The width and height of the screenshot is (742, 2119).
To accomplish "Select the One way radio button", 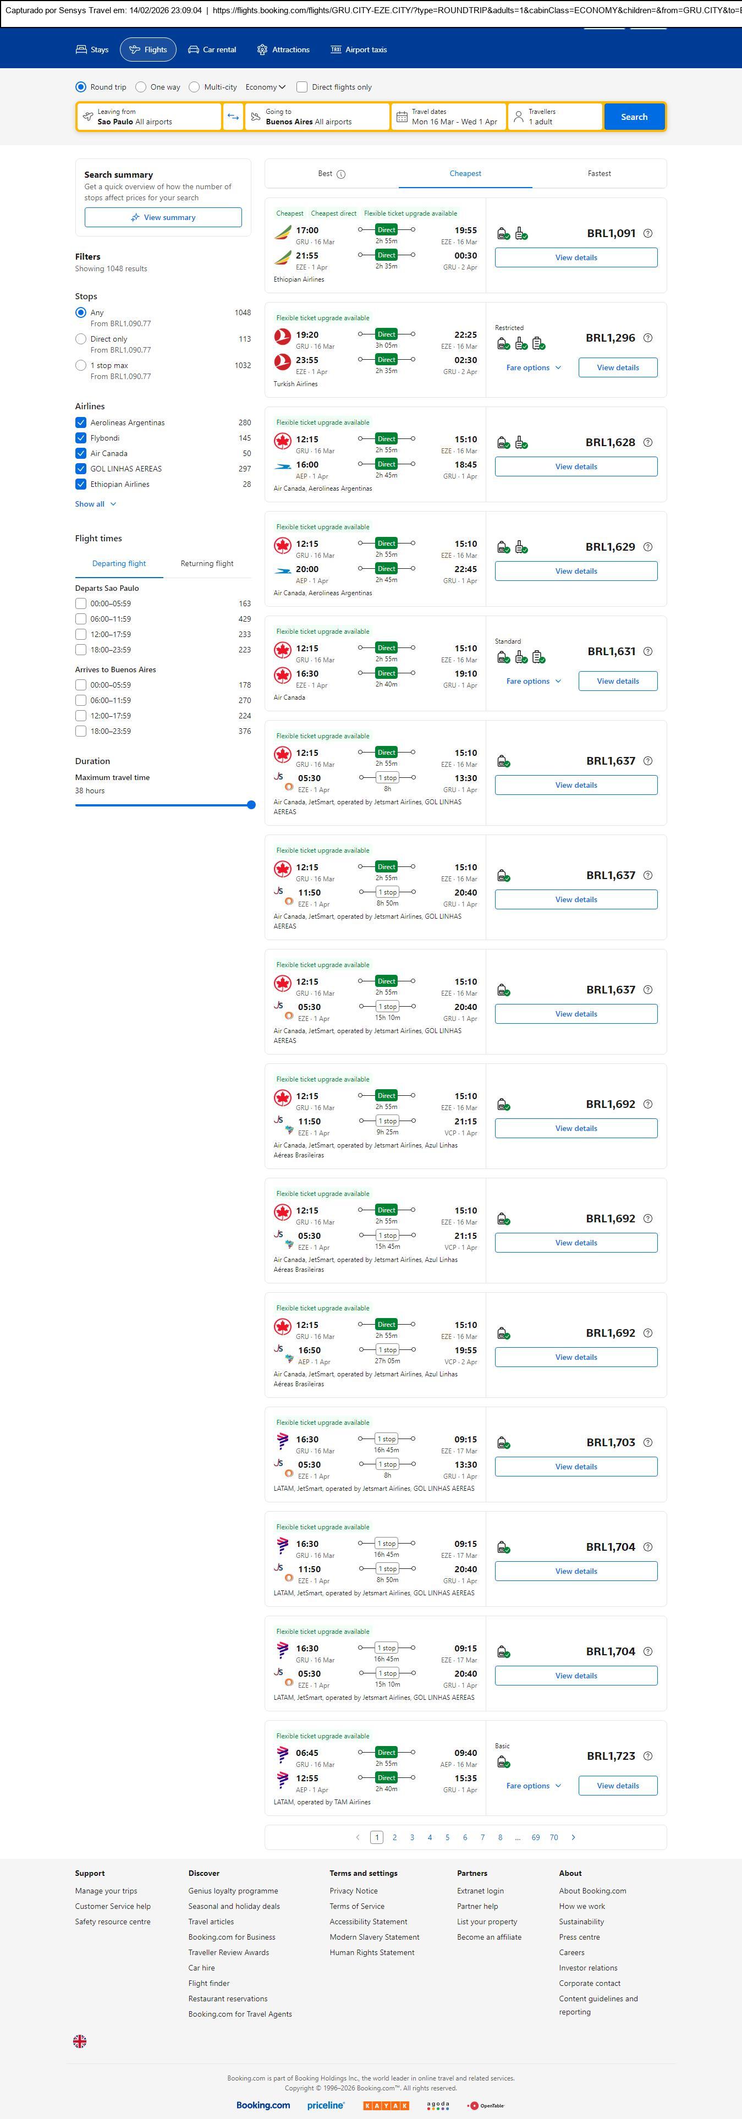I will coord(141,87).
